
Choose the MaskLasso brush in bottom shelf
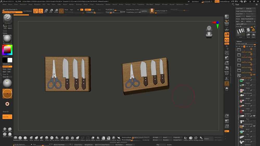tap(103, 138)
